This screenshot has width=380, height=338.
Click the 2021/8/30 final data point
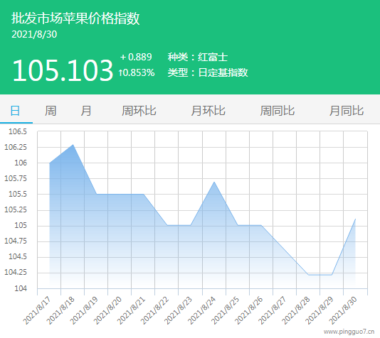tap(355, 219)
